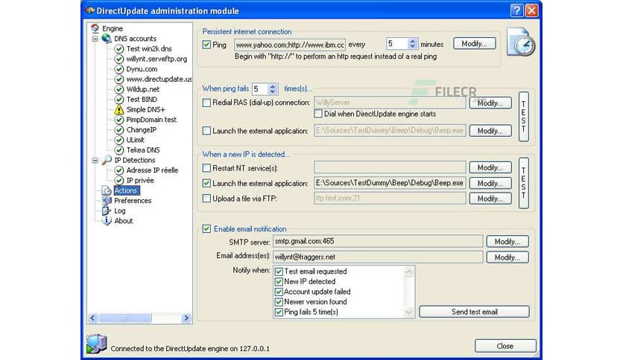The height and width of the screenshot is (360, 623).
Task: Click the Actions clock icon in tree
Action: pos(106,190)
